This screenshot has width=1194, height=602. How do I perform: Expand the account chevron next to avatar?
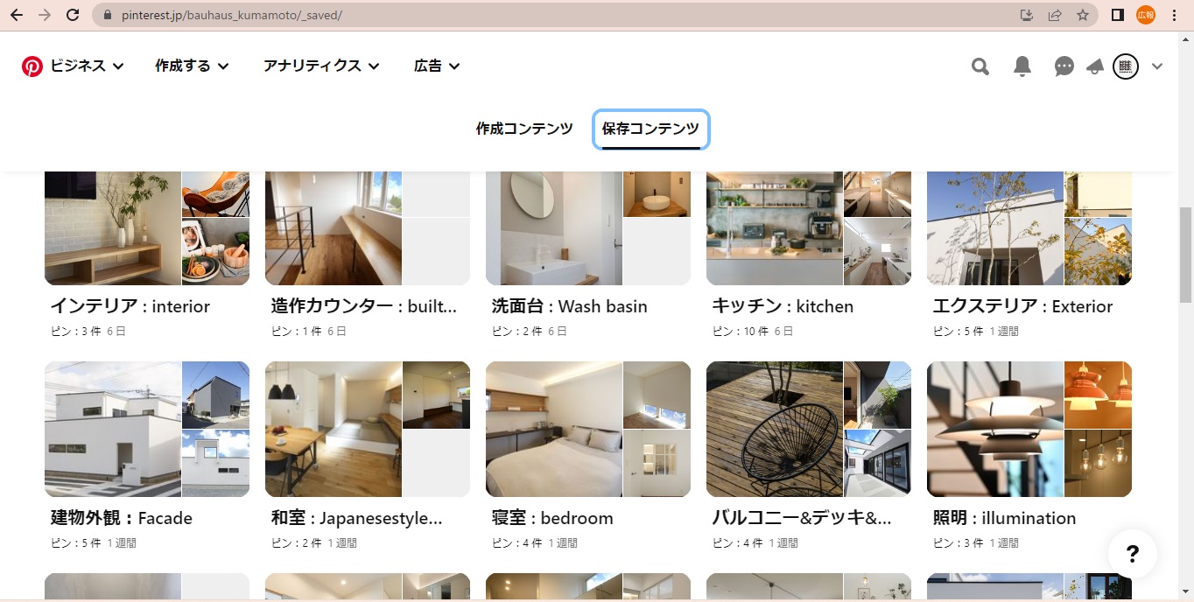point(1157,66)
